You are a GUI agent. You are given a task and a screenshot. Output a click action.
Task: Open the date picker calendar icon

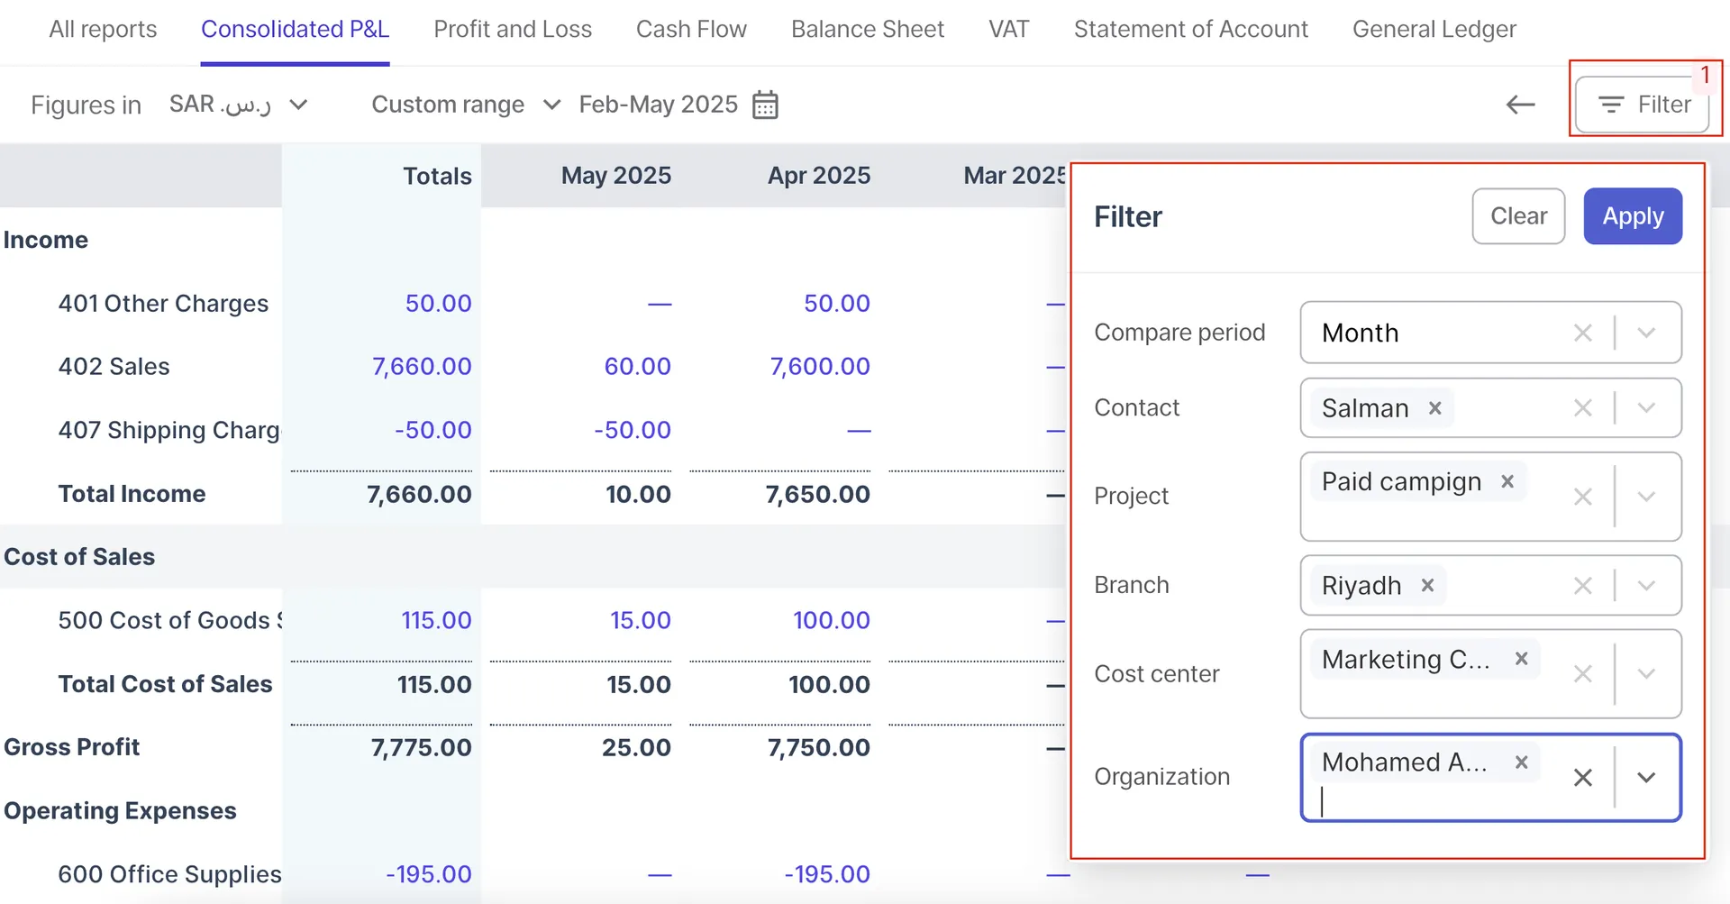tap(764, 105)
